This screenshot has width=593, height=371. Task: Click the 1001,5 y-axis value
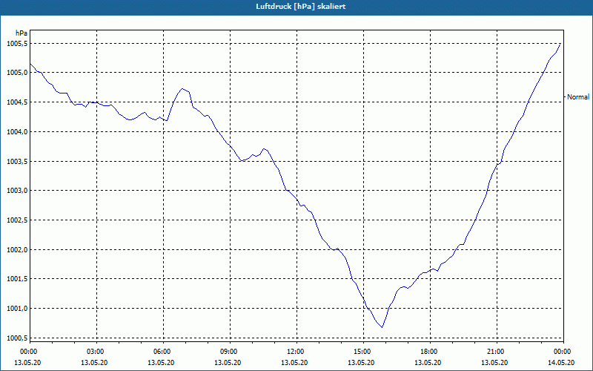pyautogui.click(x=16, y=279)
